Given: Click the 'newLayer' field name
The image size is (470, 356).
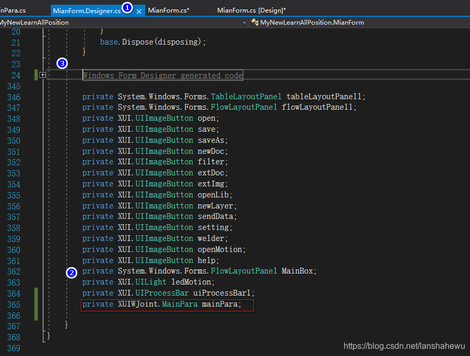Looking at the screenshot, I should (x=215, y=206).
